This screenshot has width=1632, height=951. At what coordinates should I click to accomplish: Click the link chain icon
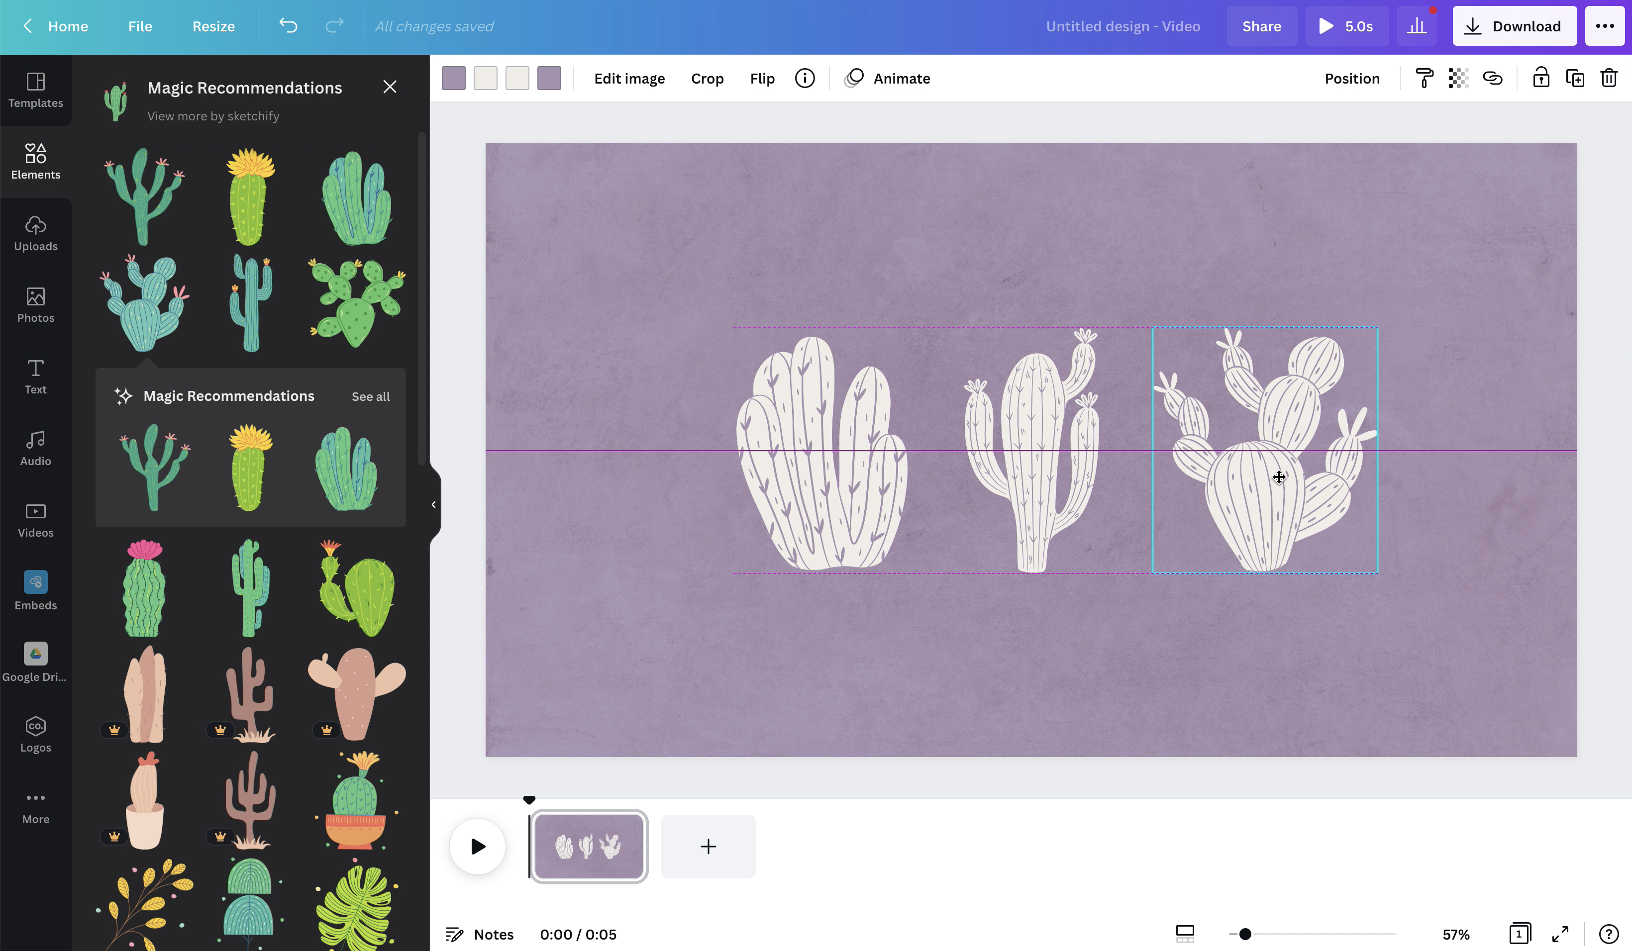1492,78
